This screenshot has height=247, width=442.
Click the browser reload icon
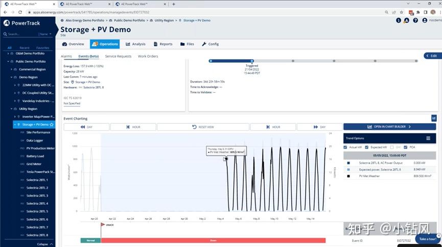click(x=20, y=12)
